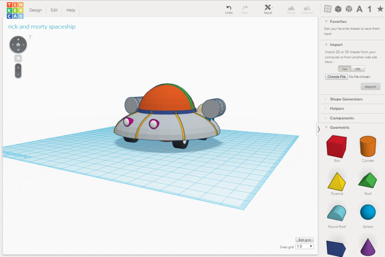Image resolution: width=385 pixels, height=257 pixels.
Task: Select the orange dome on the spaceship
Action: click(x=165, y=98)
